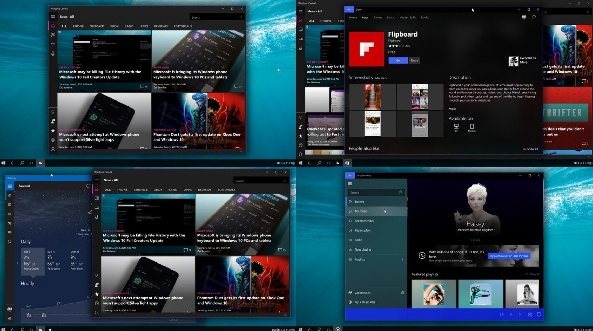Click Show all beside People also like
The width and height of the screenshot is (593, 331).
[530, 149]
